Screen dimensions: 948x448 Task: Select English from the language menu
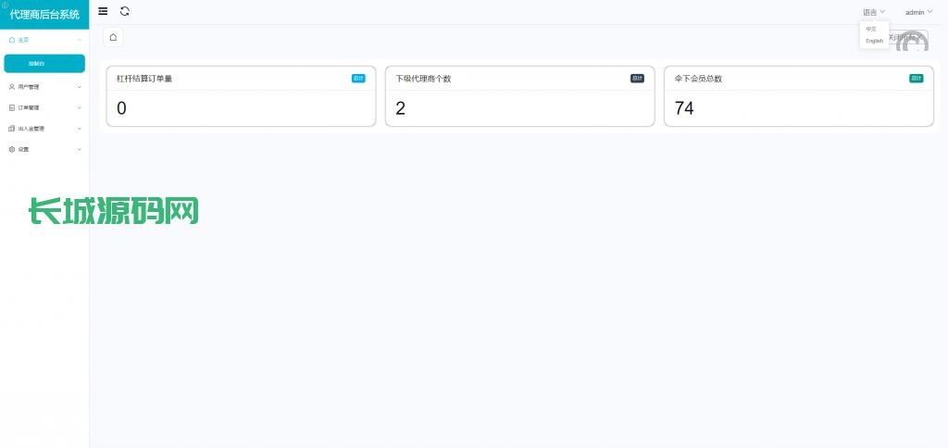(x=874, y=41)
